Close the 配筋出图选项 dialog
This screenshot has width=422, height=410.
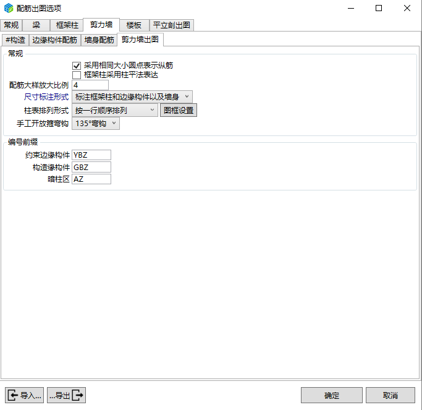tap(407, 8)
